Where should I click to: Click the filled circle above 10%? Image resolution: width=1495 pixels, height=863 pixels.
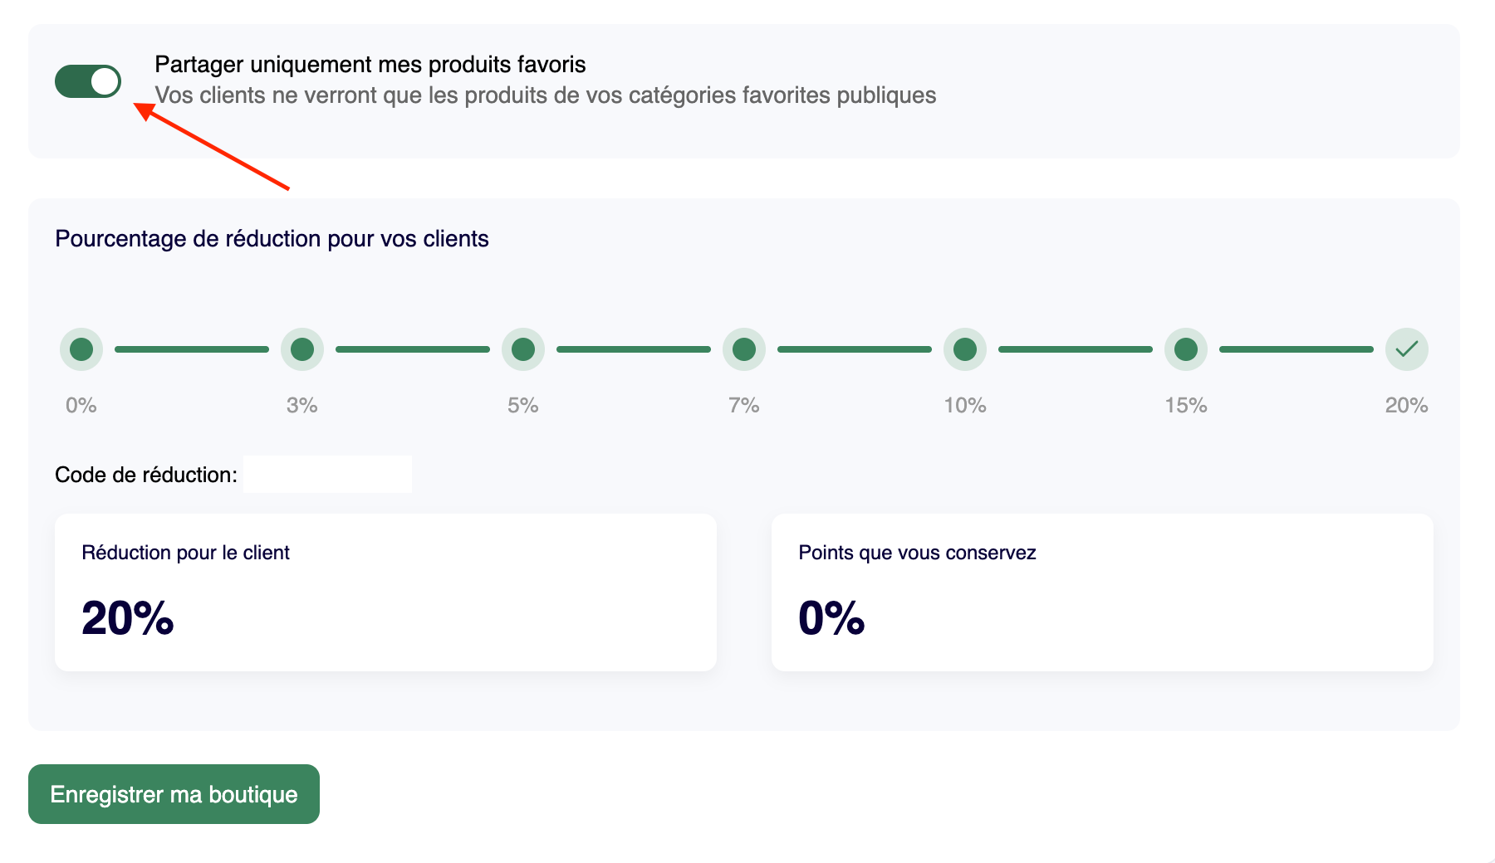[x=965, y=349]
